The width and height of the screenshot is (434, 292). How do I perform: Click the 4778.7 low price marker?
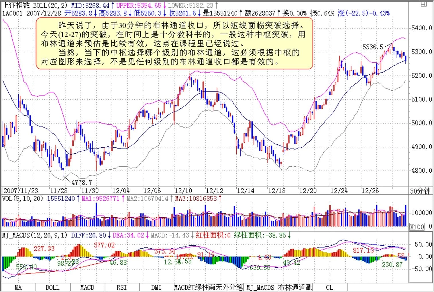click(82, 182)
